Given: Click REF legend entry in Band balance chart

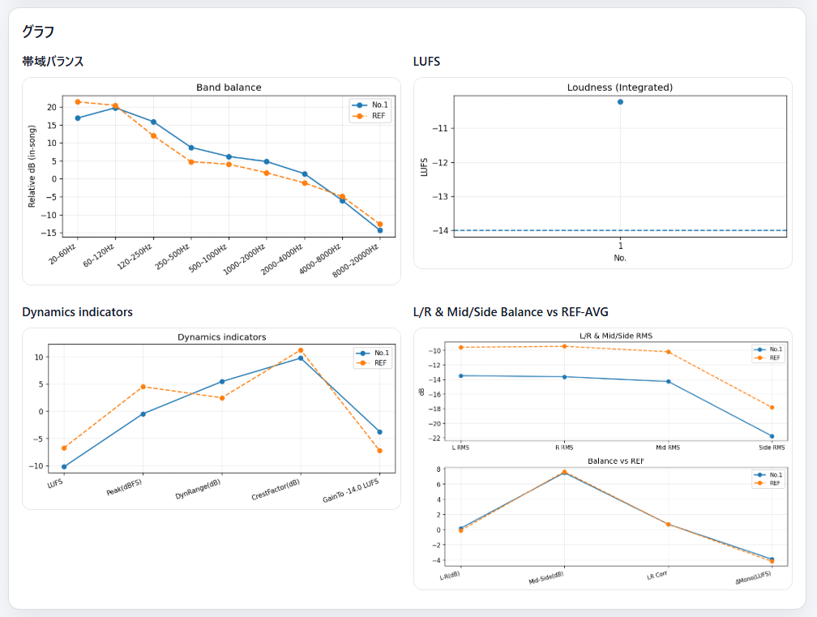Looking at the screenshot, I should 372,116.
